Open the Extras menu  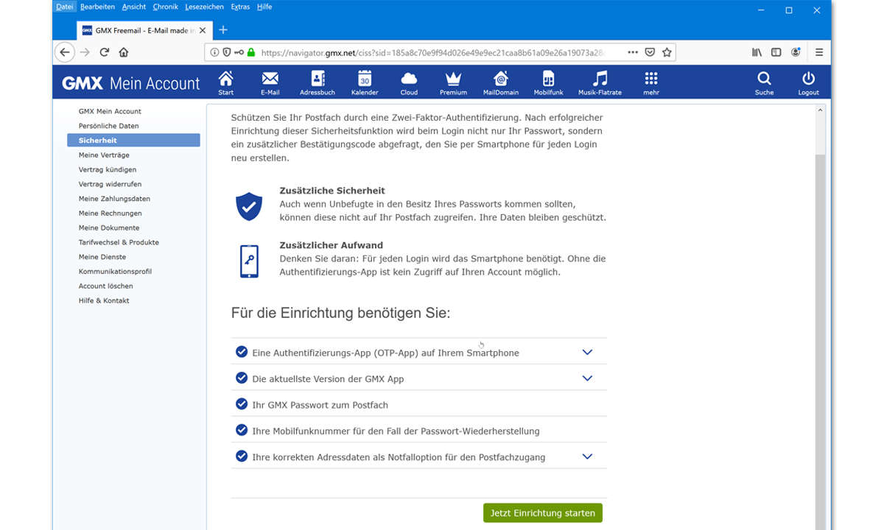[240, 7]
